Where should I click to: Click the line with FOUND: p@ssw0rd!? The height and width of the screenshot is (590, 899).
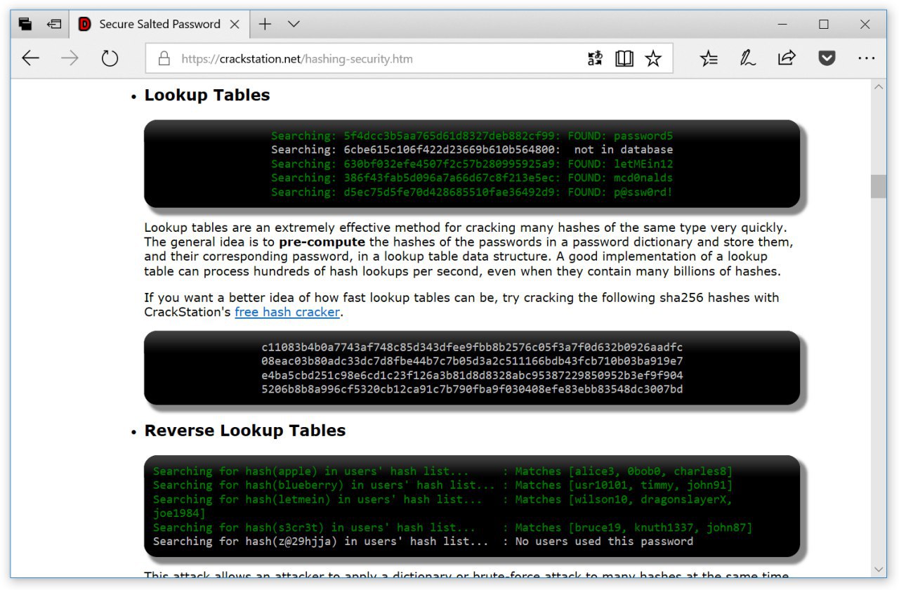coord(472,192)
